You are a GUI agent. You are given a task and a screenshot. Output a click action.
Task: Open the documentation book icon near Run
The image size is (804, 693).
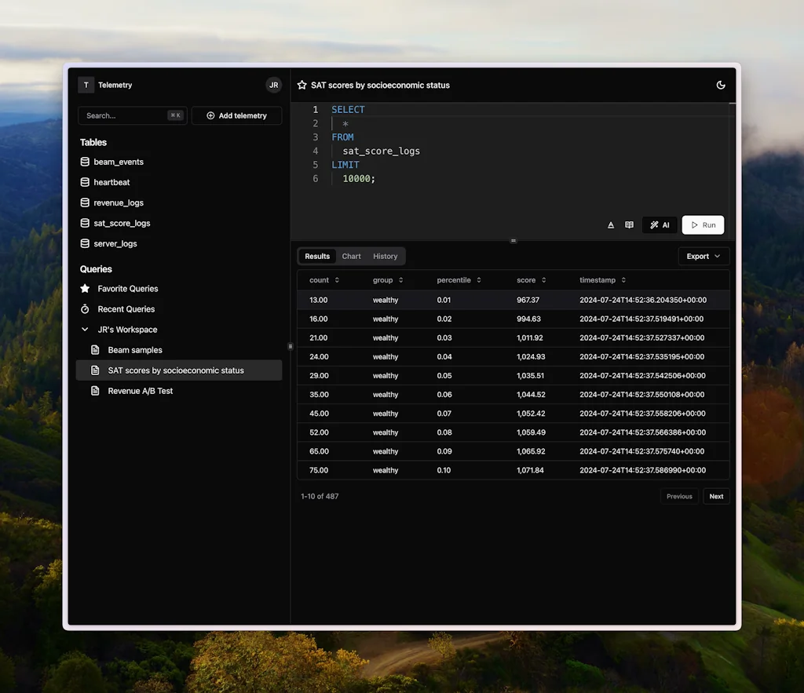click(x=629, y=224)
